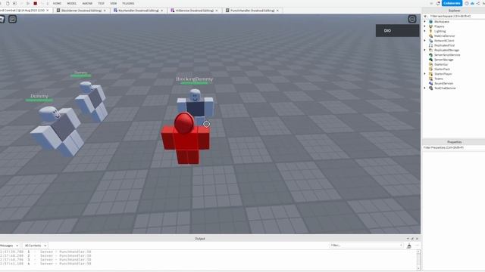Click the Workspace globe icon
The image size is (485, 272).
pos(430,22)
